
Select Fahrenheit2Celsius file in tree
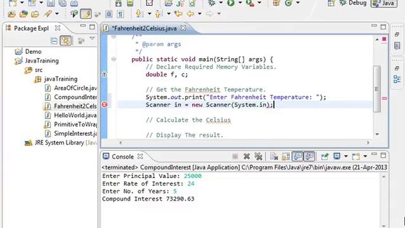70,106
